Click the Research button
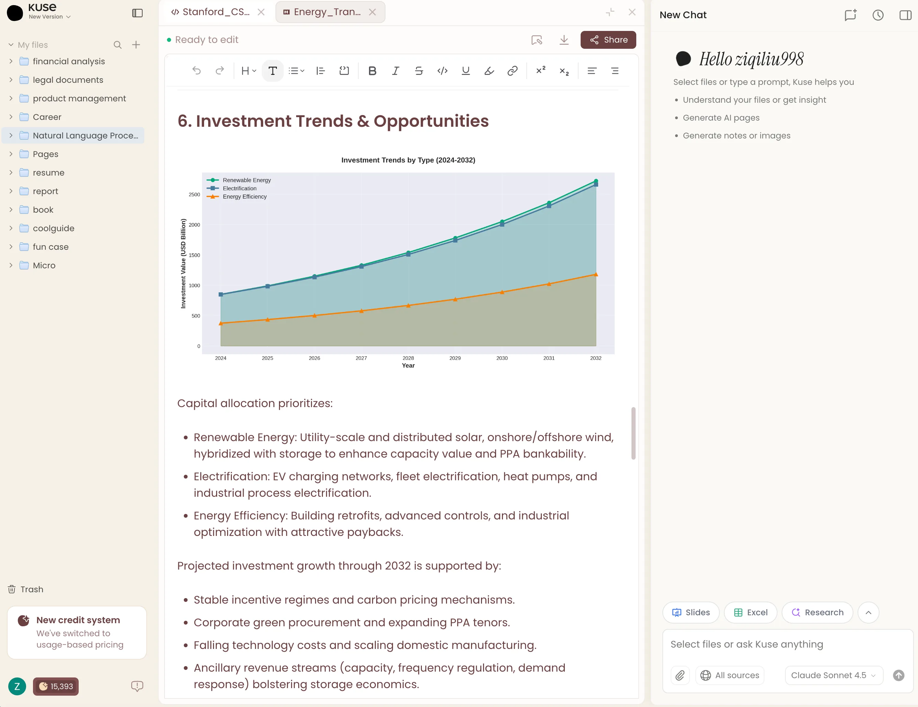918x707 pixels. pos(817,613)
